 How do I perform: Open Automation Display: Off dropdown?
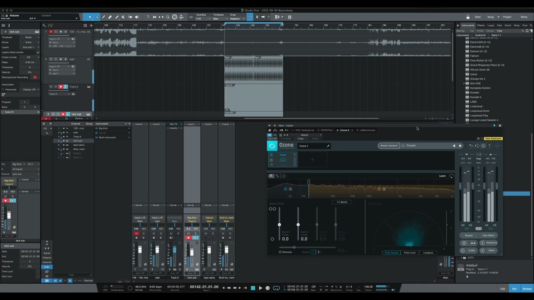[x=30, y=90]
